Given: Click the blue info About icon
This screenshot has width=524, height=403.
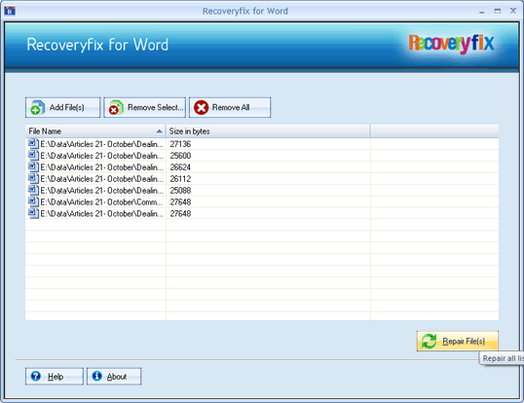Looking at the screenshot, I should [x=97, y=376].
